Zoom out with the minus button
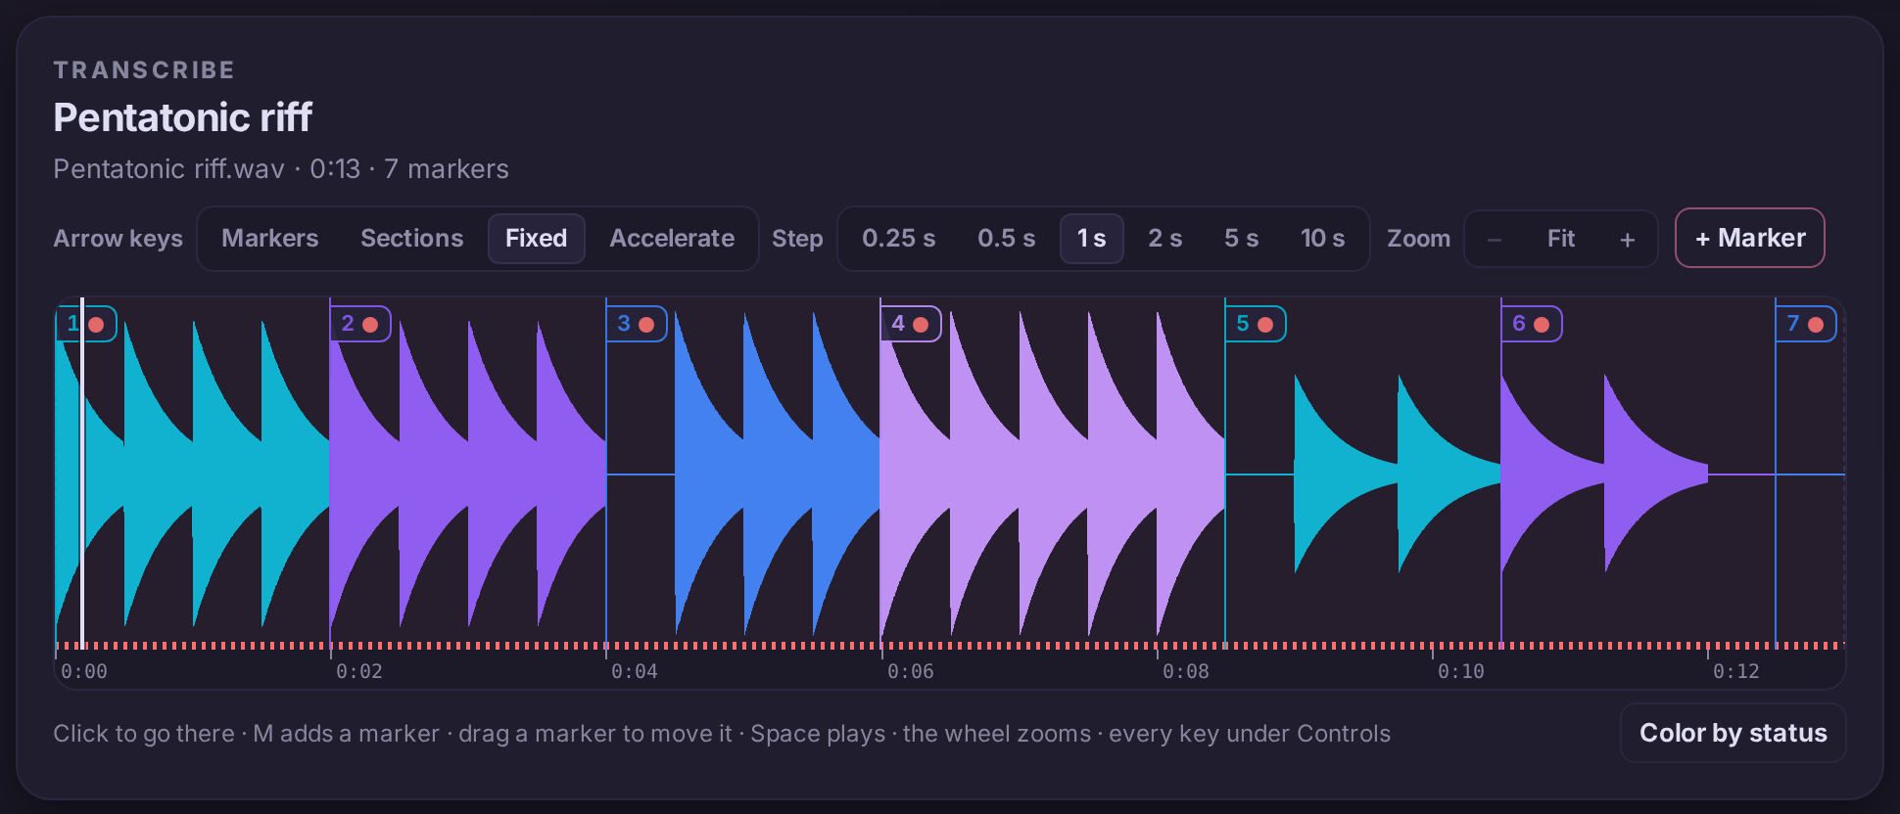This screenshot has height=814, width=1900. (x=1494, y=239)
